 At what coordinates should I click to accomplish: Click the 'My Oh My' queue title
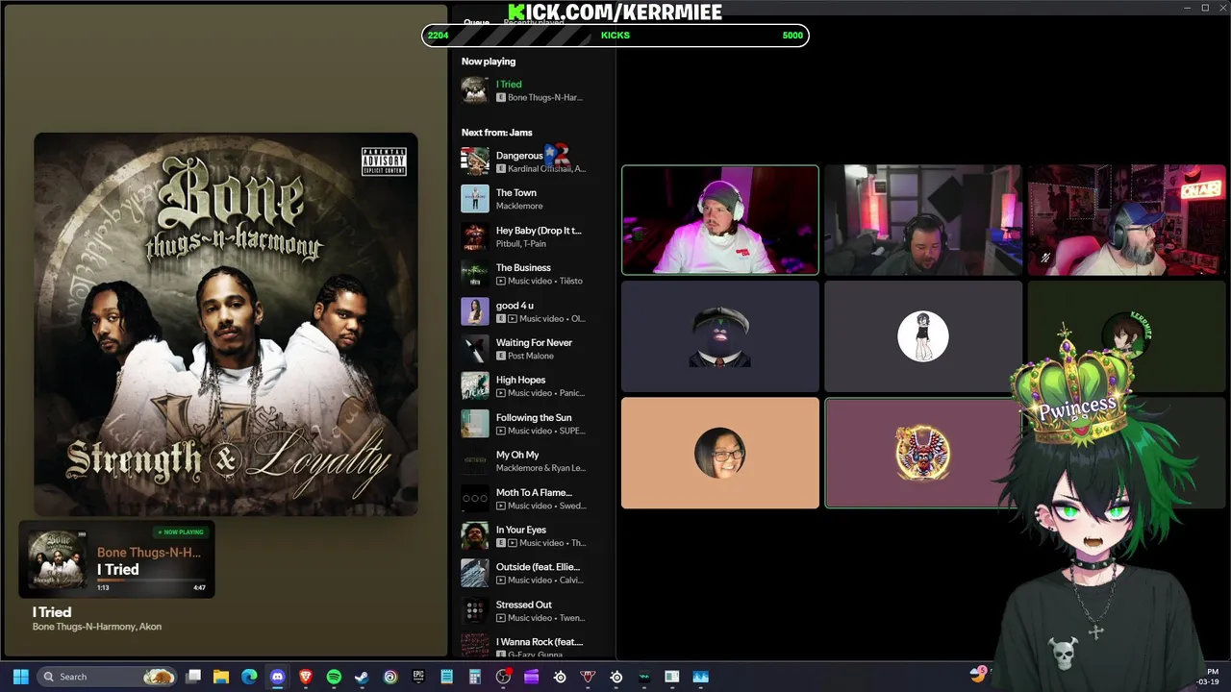click(x=517, y=455)
